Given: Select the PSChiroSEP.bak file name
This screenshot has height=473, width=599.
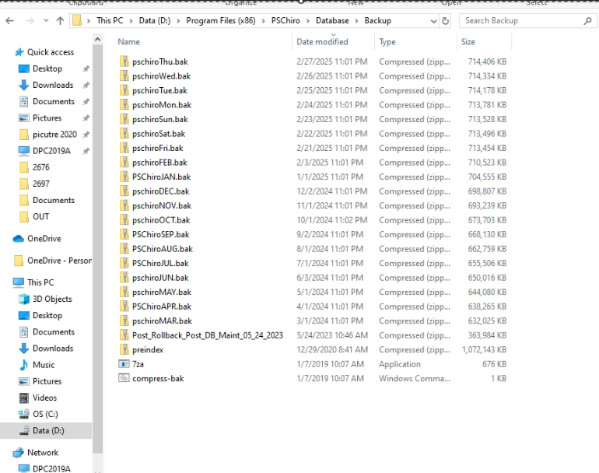Looking at the screenshot, I should 161,235.
